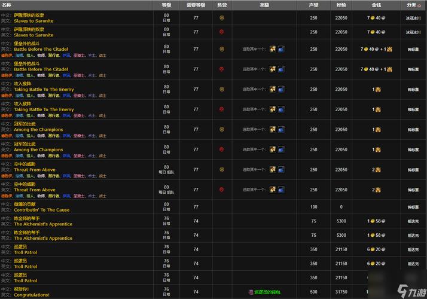Click the bag icon in the Congratulations! reward cell
Image resolution: width=427 pixels, height=299 pixels.
click(251, 292)
